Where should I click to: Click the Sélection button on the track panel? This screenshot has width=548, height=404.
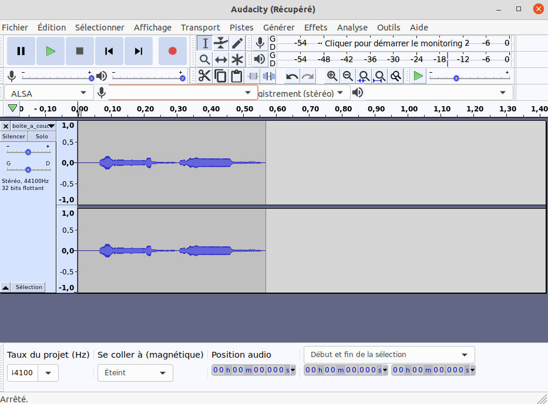click(29, 287)
